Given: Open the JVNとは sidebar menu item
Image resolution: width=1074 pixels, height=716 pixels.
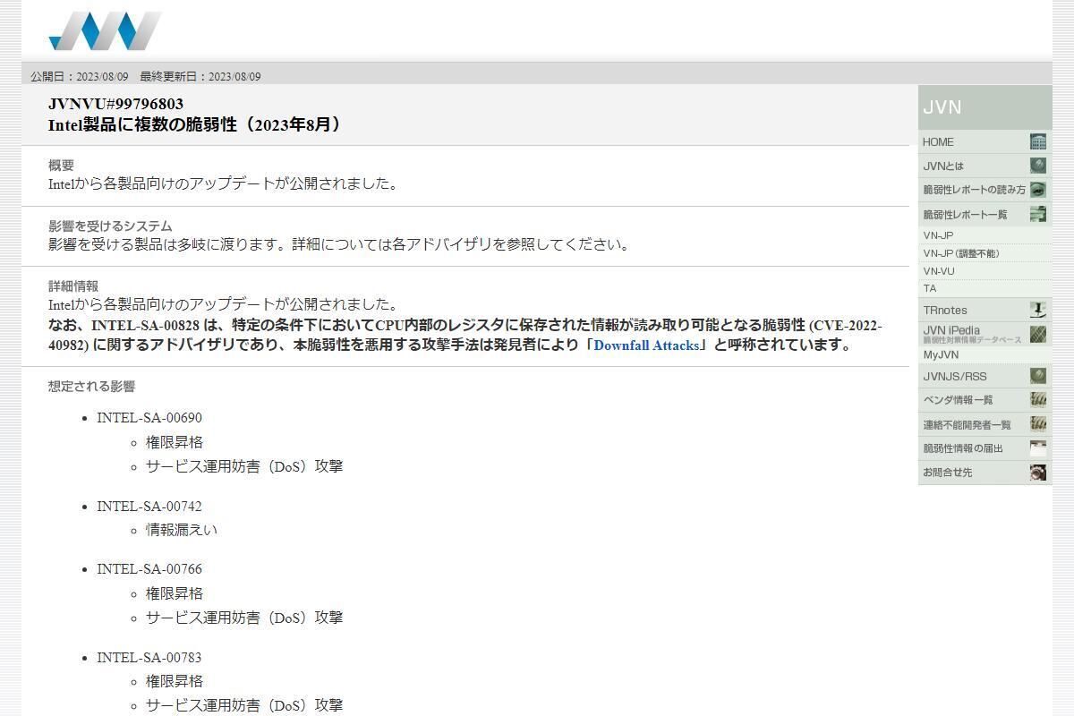Looking at the screenshot, I should point(984,166).
